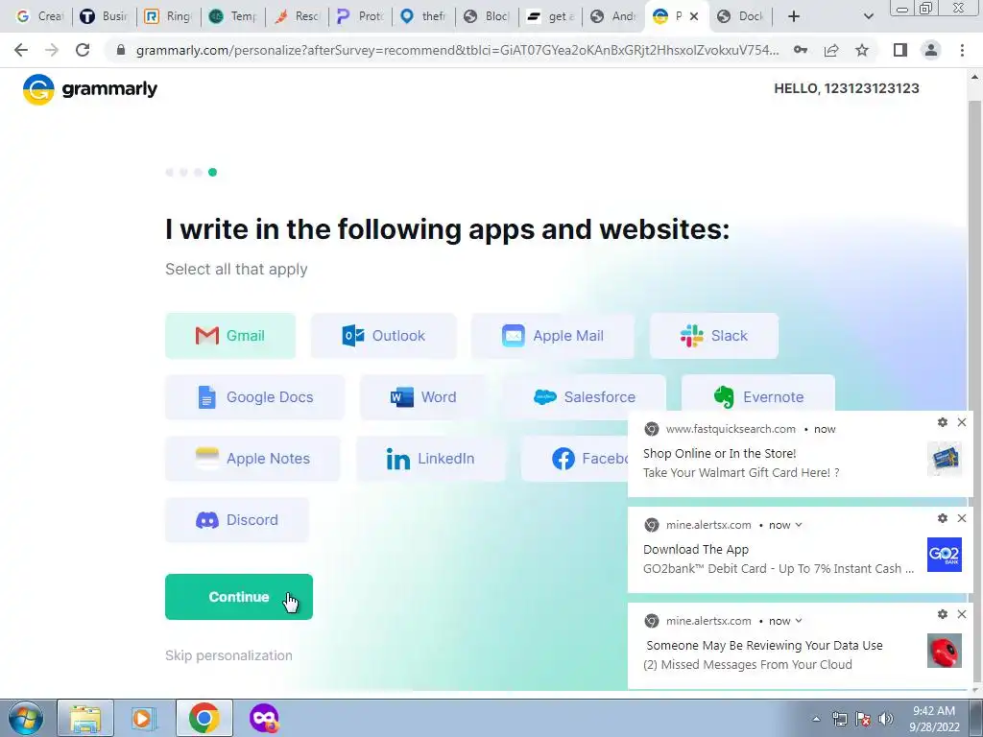Click the purple mask taskbar icon
Screen dimensions: 983x737
(x=264, y=718)
